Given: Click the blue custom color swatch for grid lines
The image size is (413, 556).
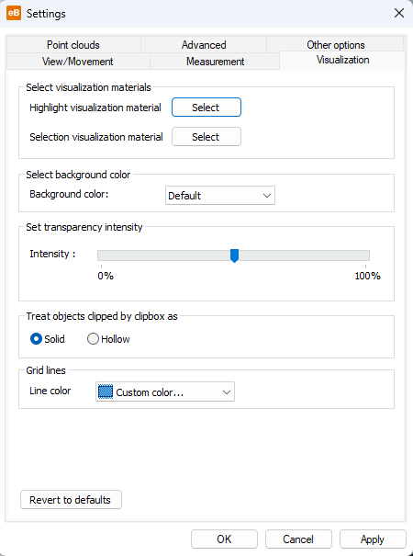Looking at the screenshot, I should [106, 392].
